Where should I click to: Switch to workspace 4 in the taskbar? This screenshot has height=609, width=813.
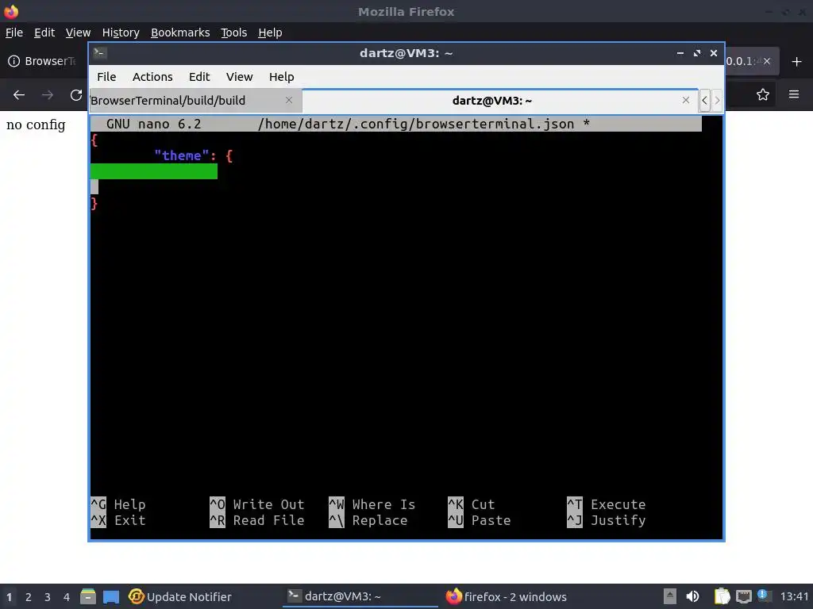(x=67, y=597)
